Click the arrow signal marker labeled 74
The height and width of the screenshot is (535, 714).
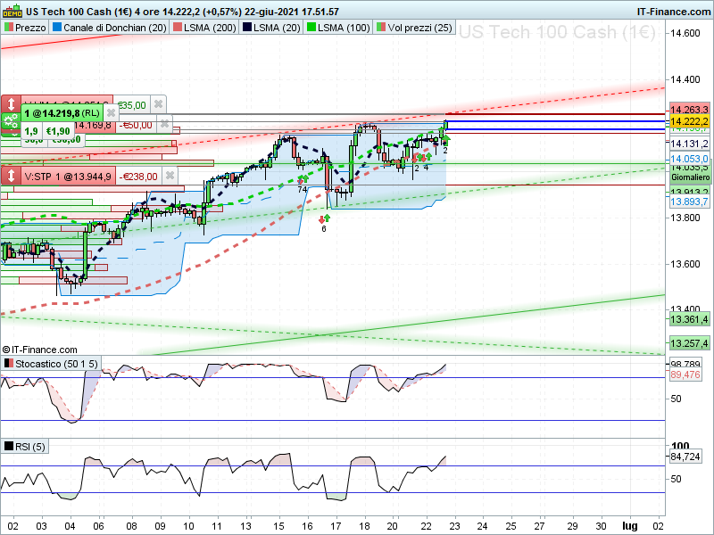click(303, 185)
